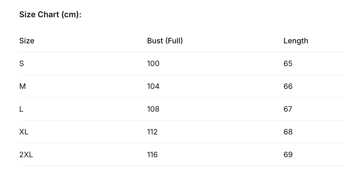The image size is (344, 175).
Task: Click bust value 104 for size M
Action: click(x=153, y=86)
